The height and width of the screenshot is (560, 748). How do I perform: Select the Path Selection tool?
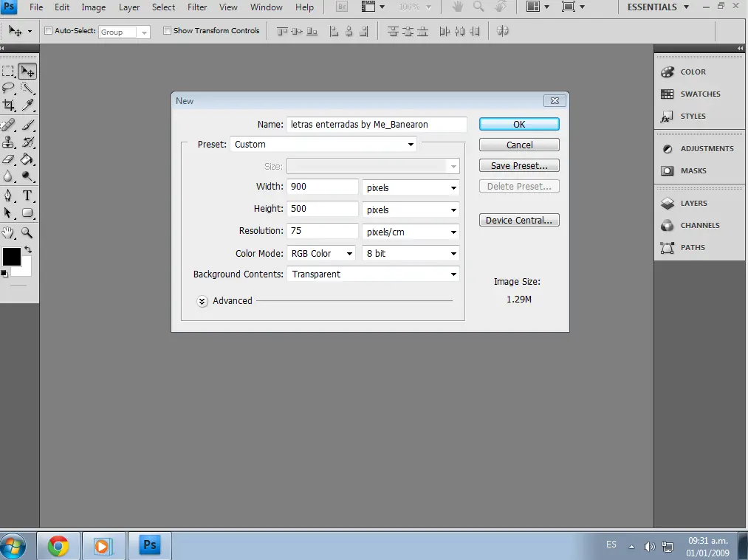pyautogui.click(x=8, y=212)
